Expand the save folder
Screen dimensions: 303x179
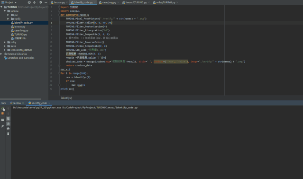5,46
